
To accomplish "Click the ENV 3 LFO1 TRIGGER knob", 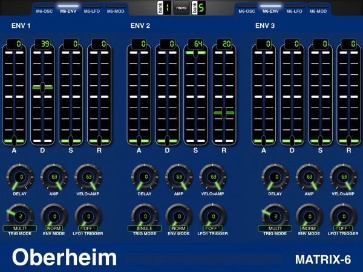I will click(x=344, y=216).
